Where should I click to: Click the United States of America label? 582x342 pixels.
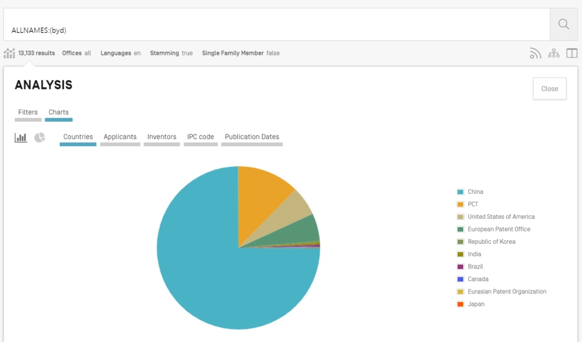(501, 217)
